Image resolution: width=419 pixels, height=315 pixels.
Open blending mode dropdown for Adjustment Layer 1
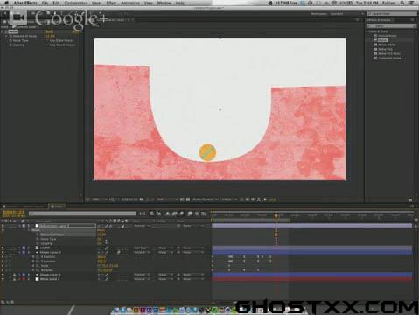click(142, 226)
